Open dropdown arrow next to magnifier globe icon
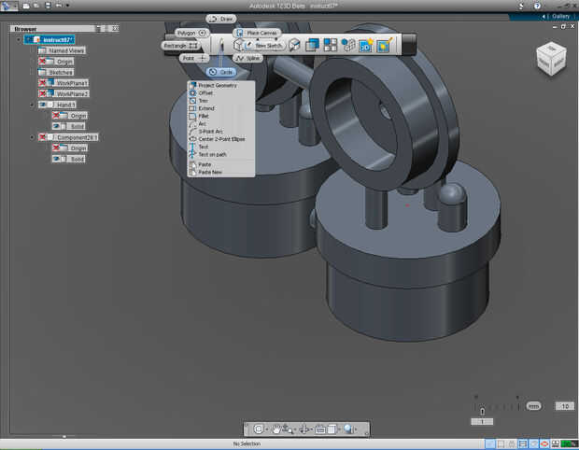The height and width of the screenshot is (450, 579). 356,429
